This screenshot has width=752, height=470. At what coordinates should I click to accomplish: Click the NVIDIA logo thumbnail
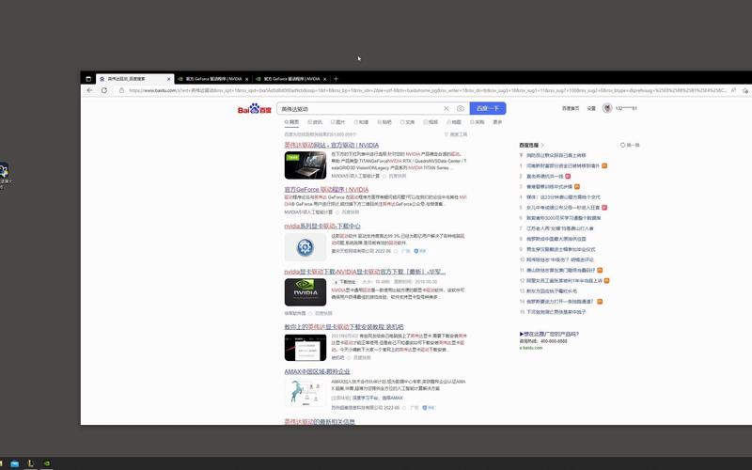click(x=305, y=292)
